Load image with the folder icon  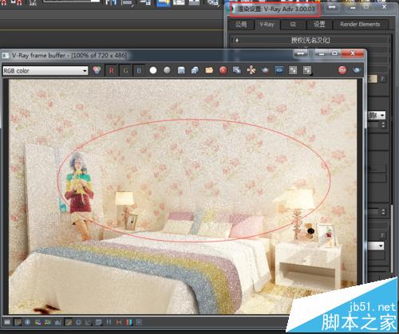tap(209, 70)
